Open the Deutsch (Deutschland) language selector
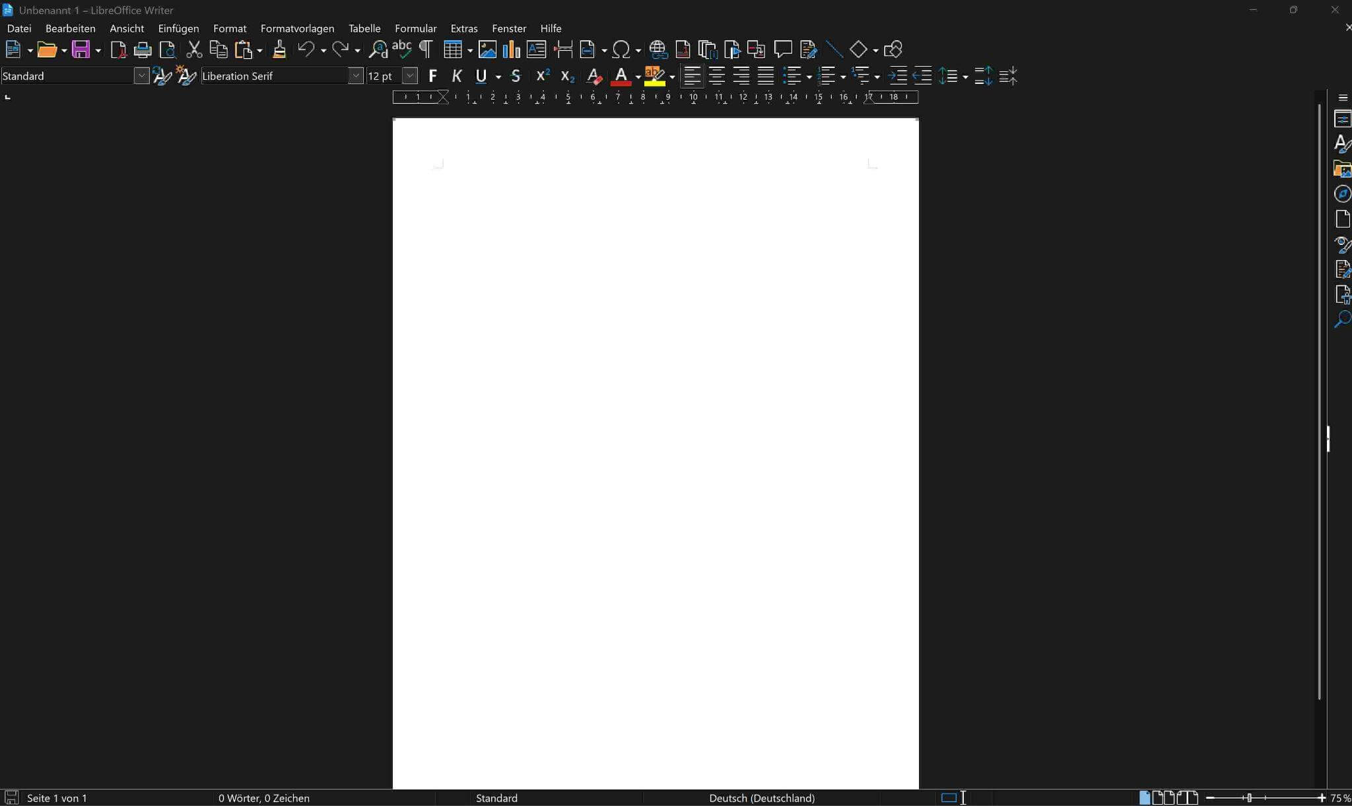This screenshot has height=806, width=1352. [x=760, y=797]
